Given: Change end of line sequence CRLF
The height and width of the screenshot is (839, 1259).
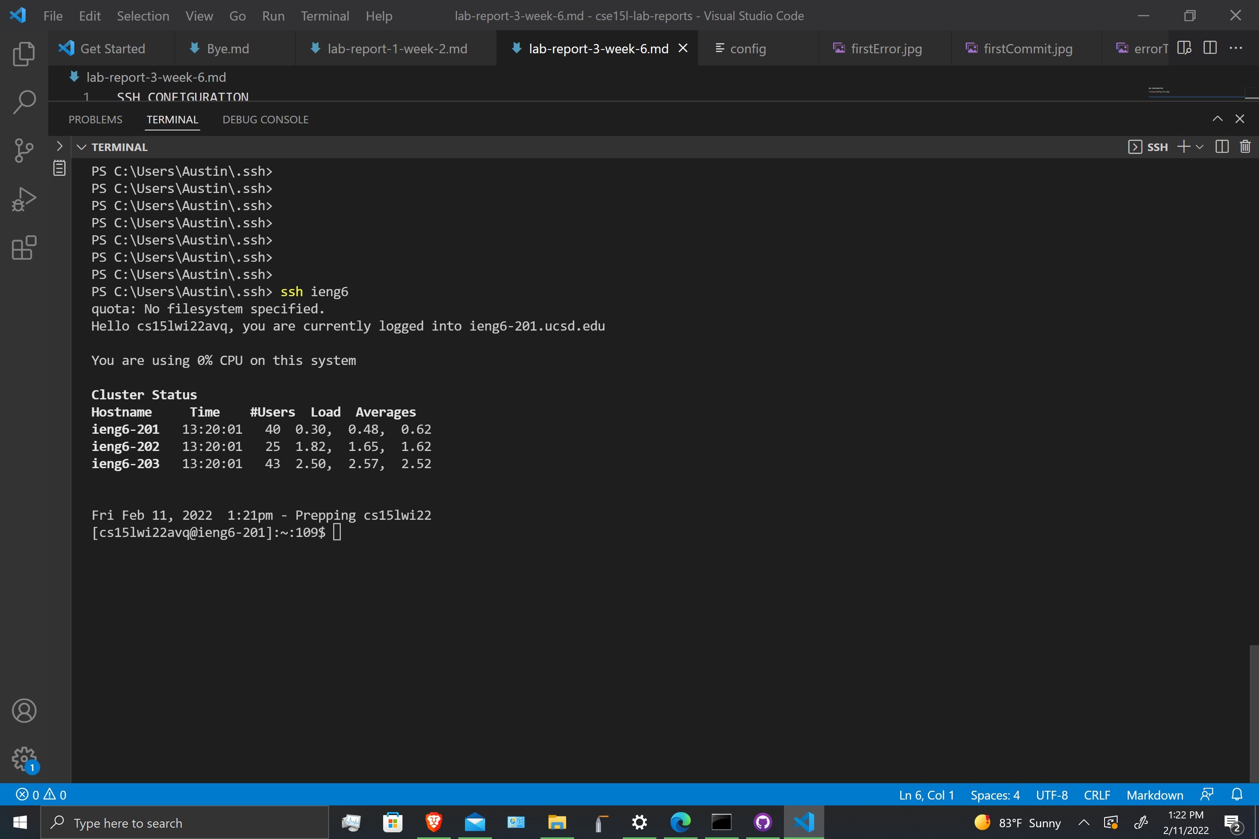Looking at the screenshot, I should pos(1097,795).
